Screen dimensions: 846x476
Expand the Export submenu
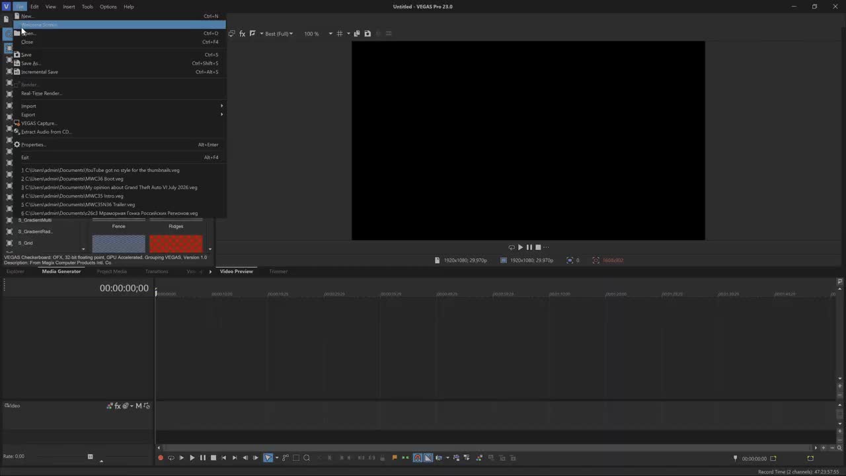point(120,114)
